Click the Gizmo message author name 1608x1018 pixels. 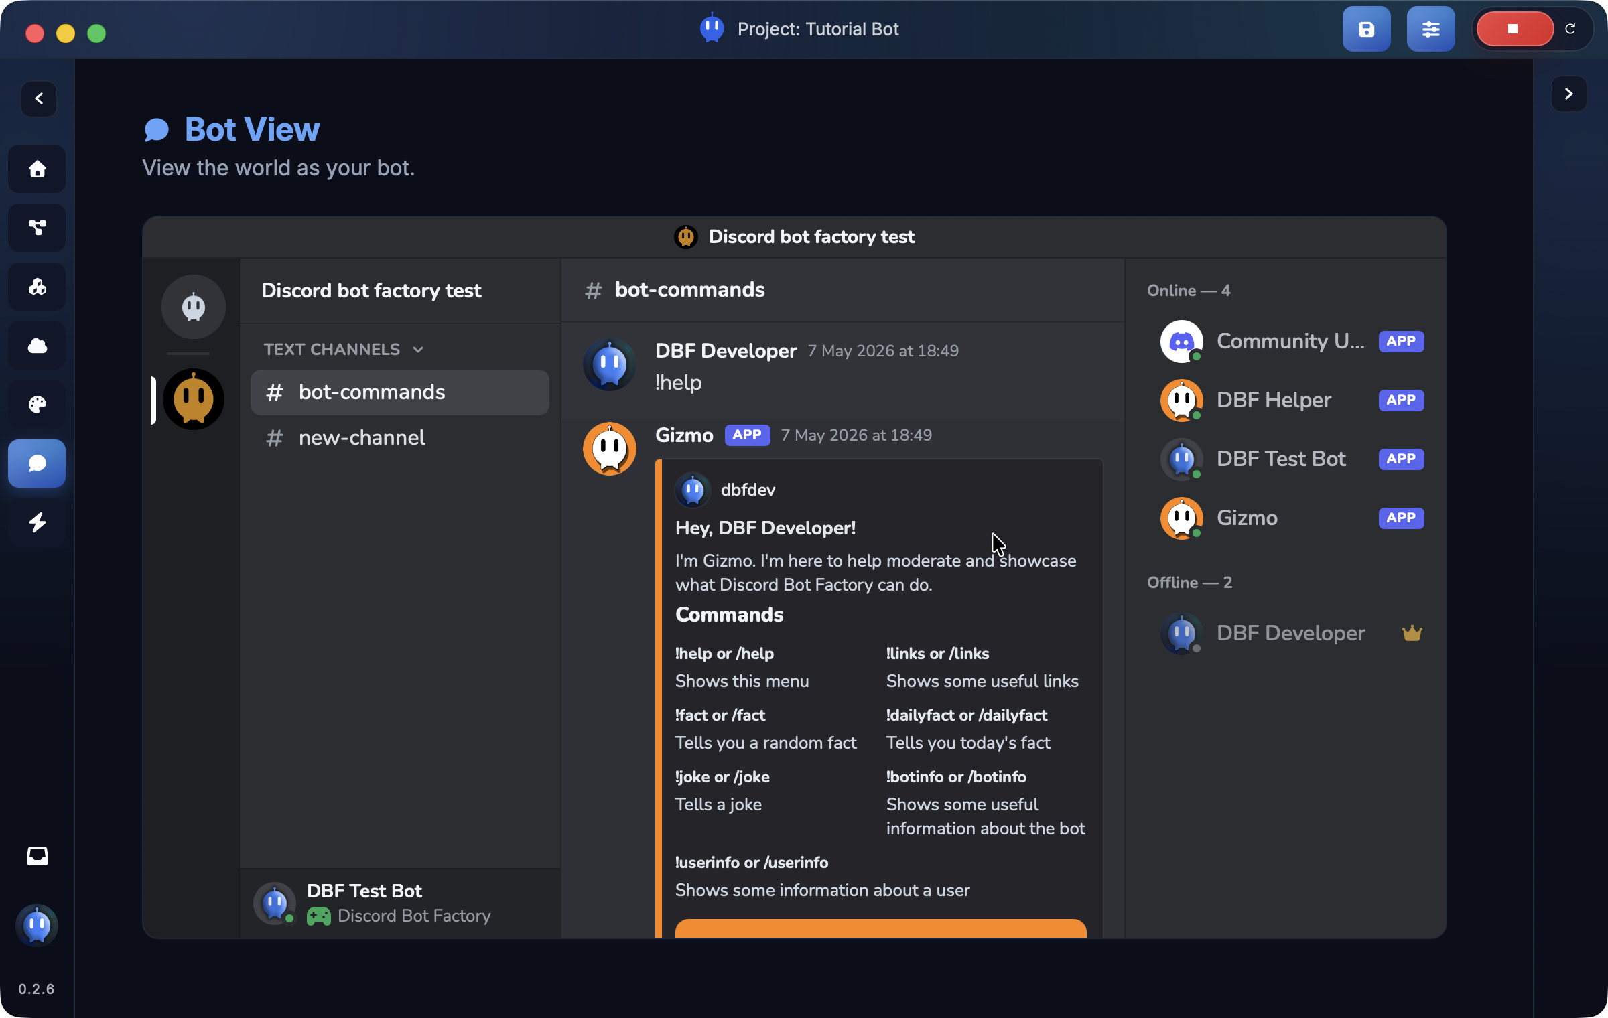pyautogui.click(x=684, y=435)
